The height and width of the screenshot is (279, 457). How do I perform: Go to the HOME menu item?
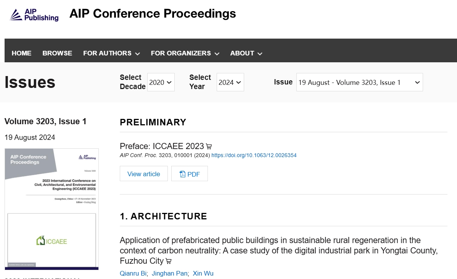pyautogui.click(x=22, y=53)
